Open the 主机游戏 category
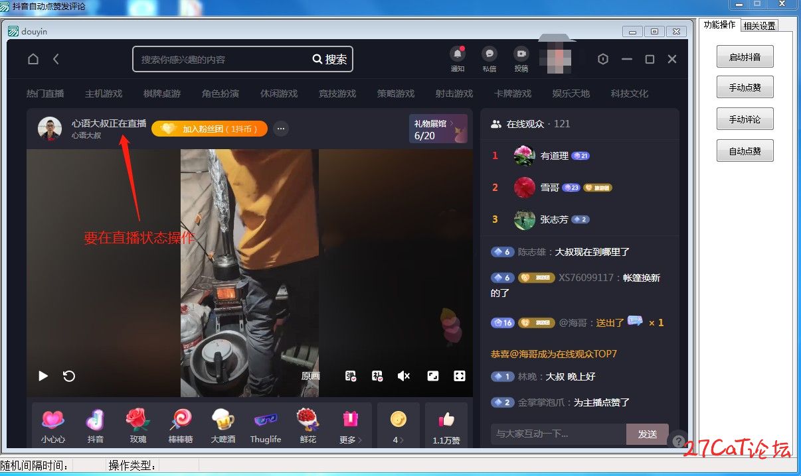801x476 pixels. [104, 93]
